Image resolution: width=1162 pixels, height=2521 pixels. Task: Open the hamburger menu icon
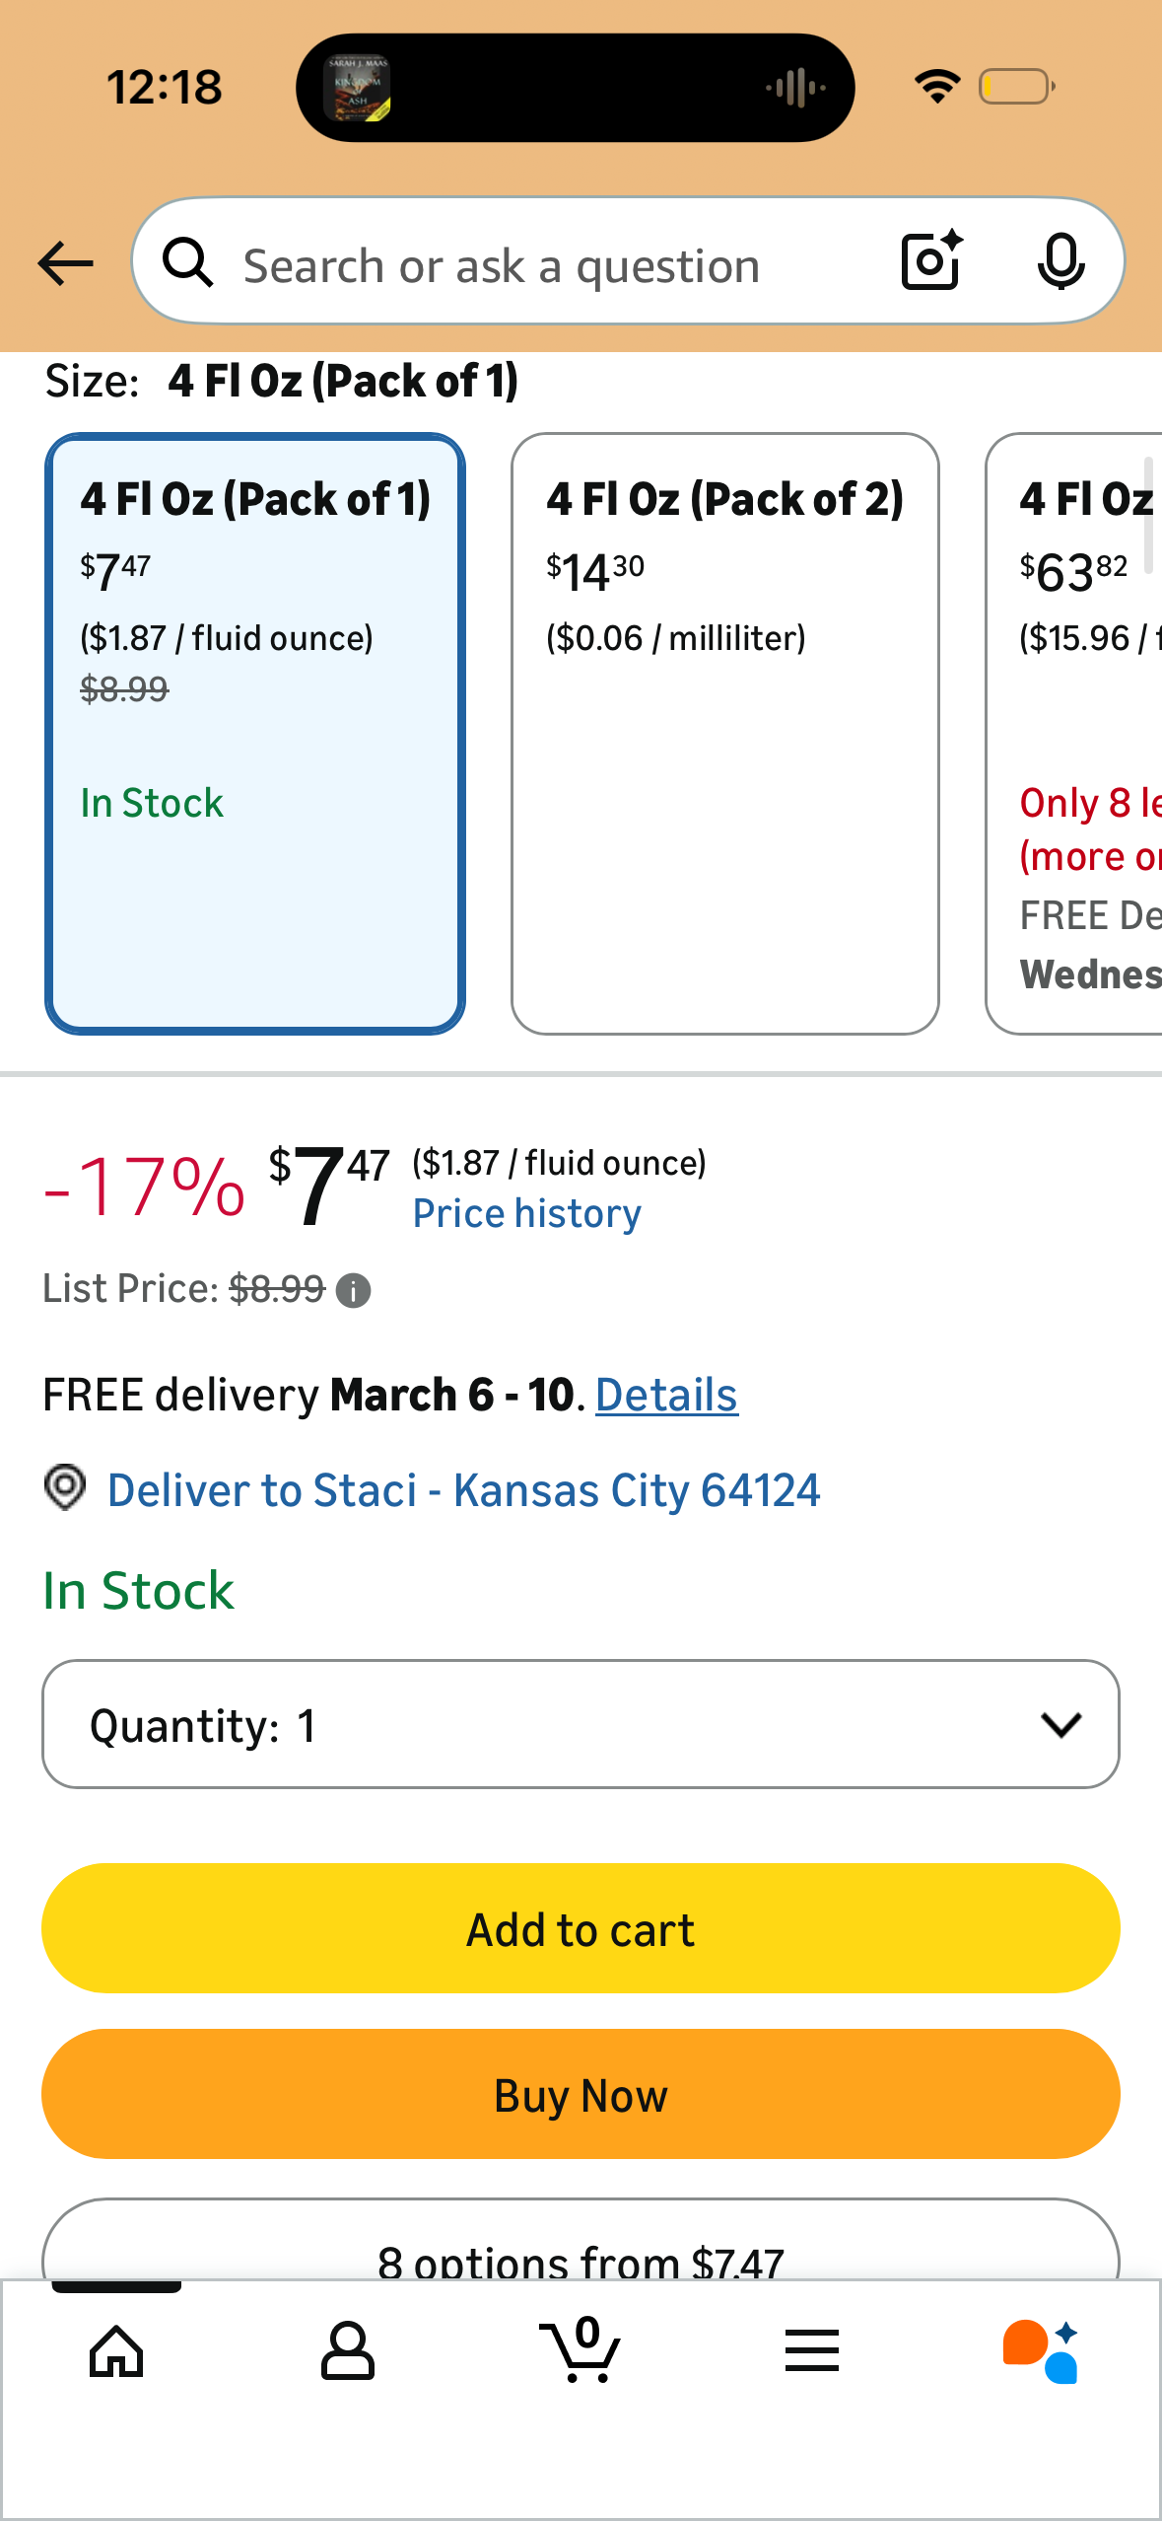812,2350
